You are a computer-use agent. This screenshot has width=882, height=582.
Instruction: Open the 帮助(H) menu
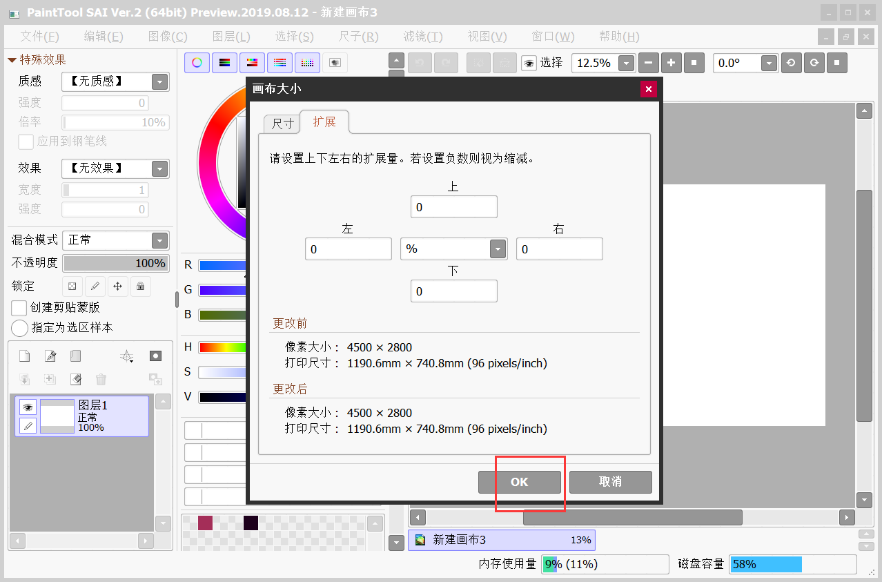pos(619,37)
